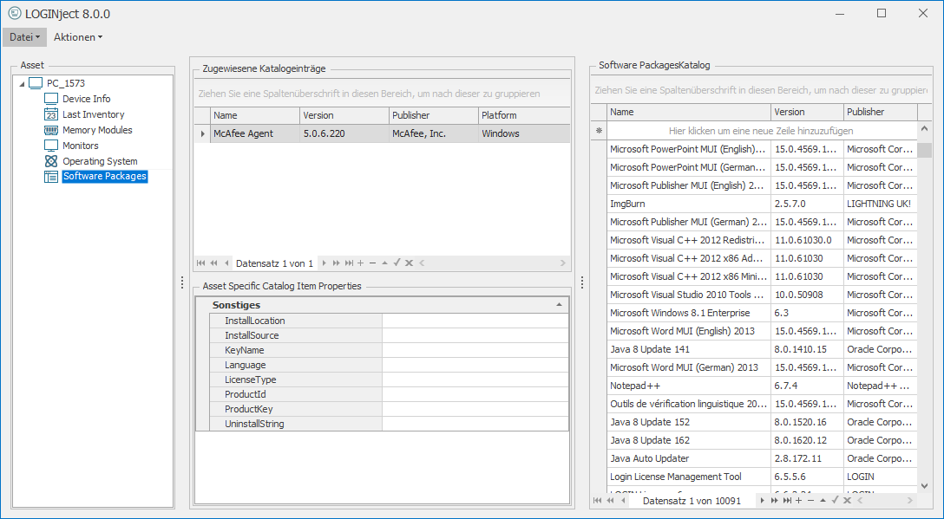Click the new row placeholder in catalog
Viewport: 944px width, 519px height.
coord(761,131)
